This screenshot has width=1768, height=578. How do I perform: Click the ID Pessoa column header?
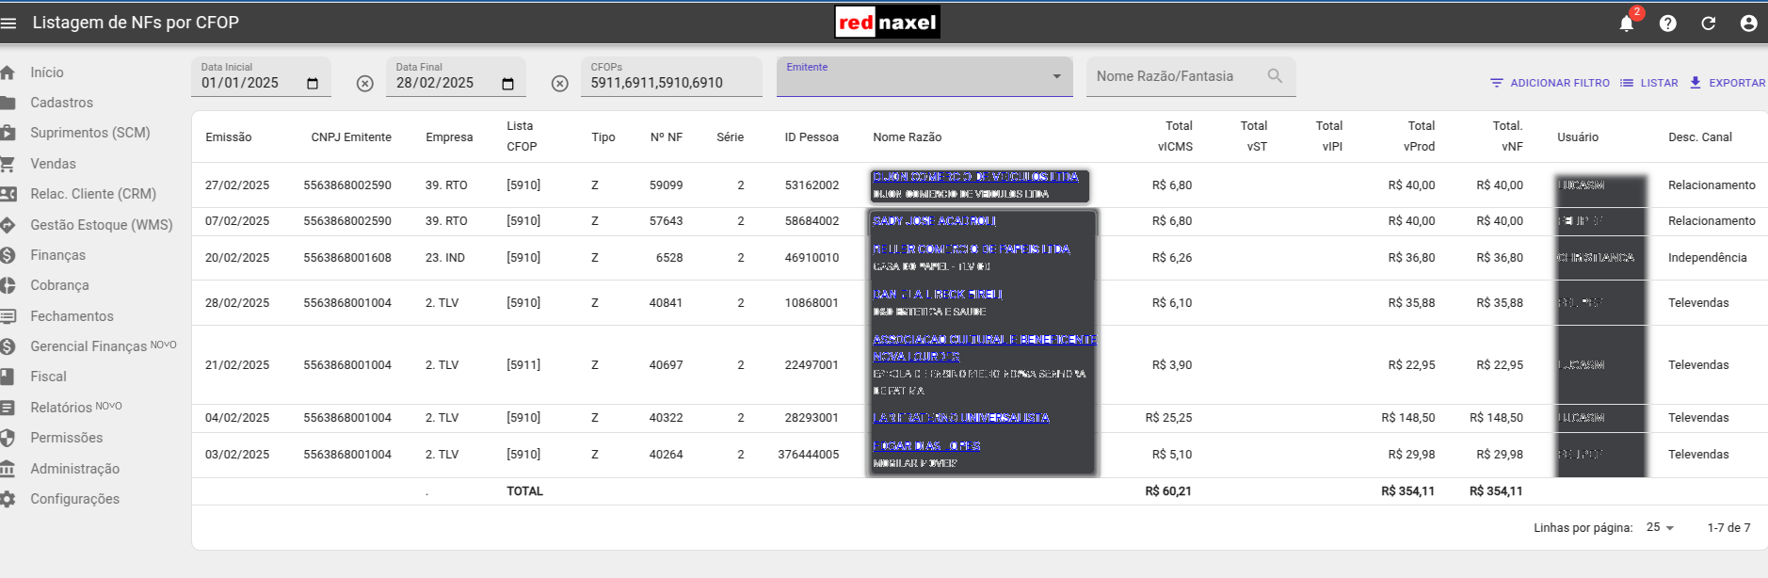click(x=812, y=137)
